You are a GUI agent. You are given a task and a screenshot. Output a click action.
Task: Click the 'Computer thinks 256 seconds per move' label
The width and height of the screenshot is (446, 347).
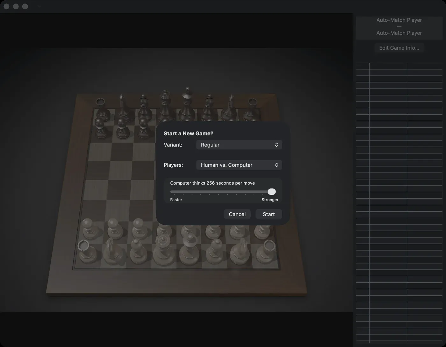[212, 183]
